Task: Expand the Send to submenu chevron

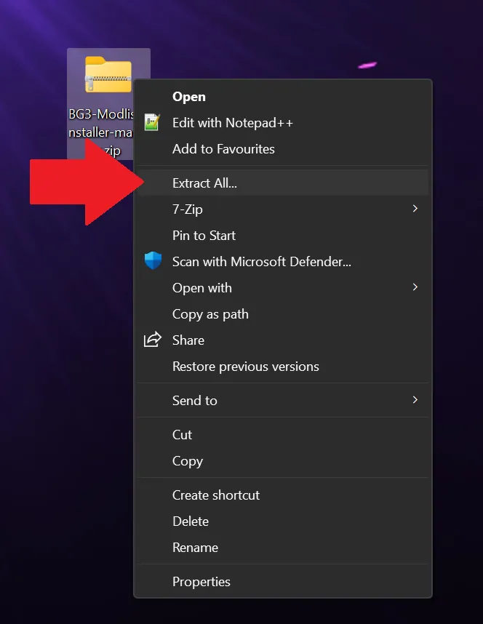Action: pyautogui.click(x=415, y=399)
